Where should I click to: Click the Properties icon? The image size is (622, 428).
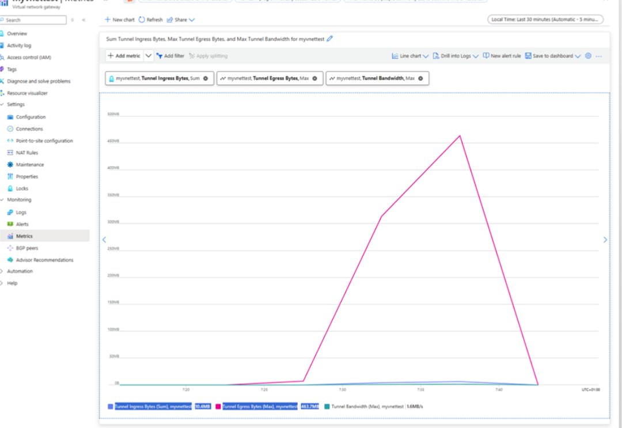(x=10, y=176)
